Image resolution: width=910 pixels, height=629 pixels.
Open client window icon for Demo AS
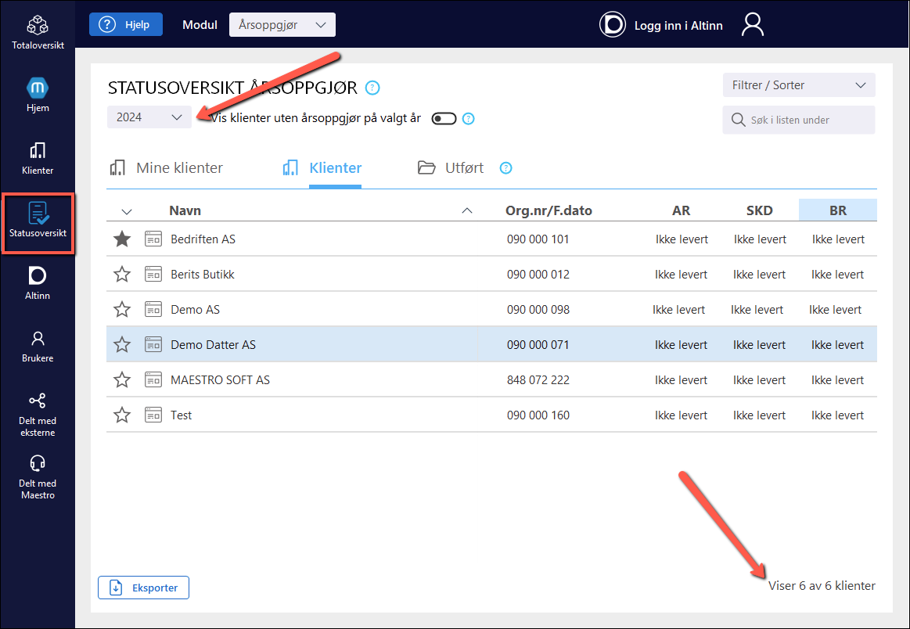153,309
